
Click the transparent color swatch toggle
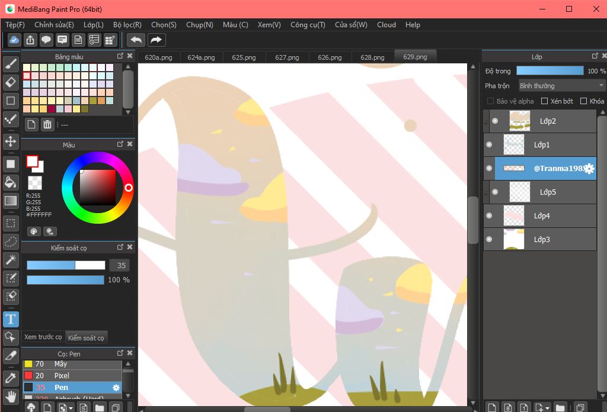(x=35, y=183)
